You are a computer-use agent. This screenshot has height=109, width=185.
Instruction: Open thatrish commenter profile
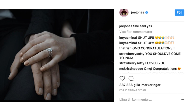pyautogui.click(x=125, y=48)
